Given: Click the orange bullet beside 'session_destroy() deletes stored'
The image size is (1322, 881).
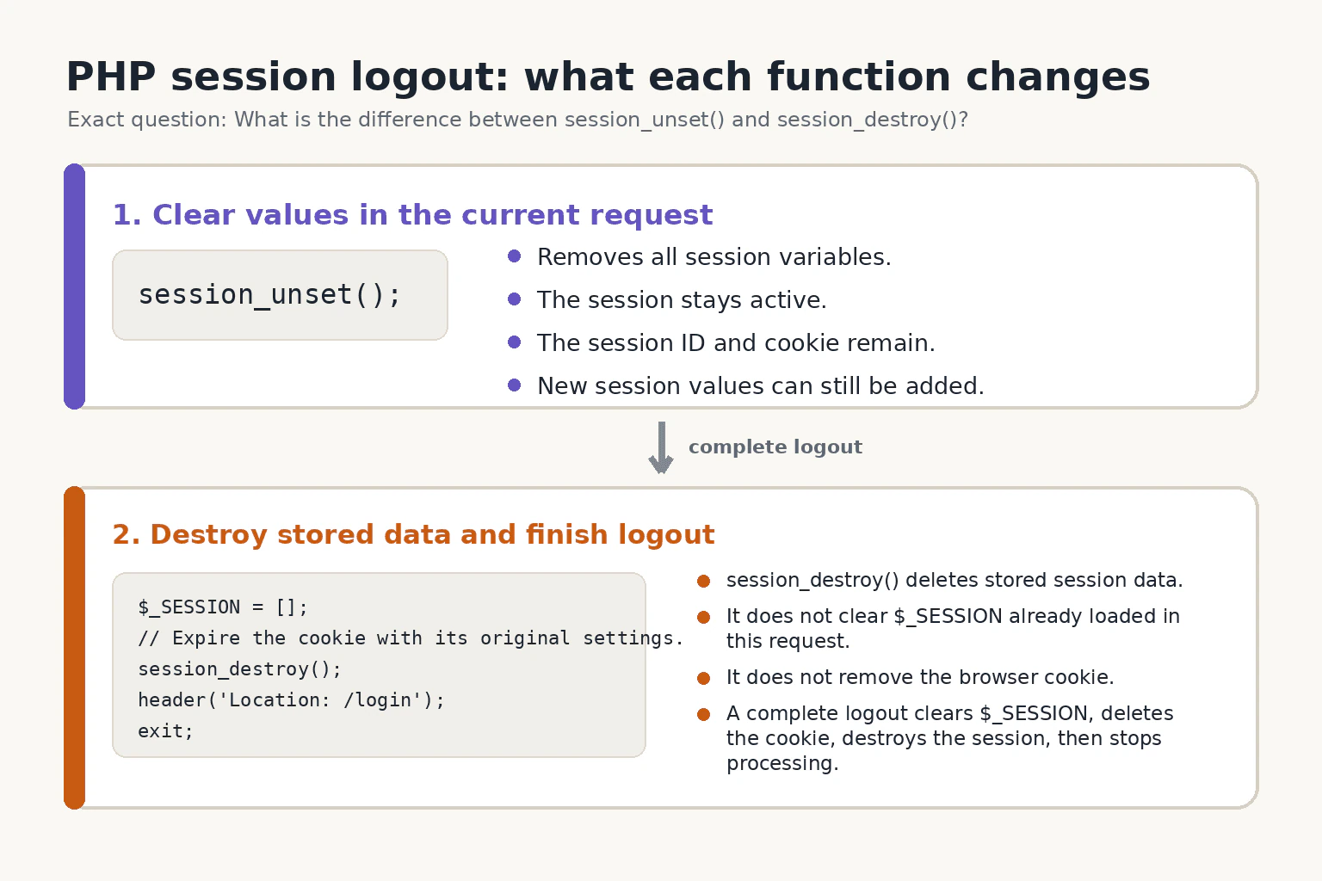Looking at the screenshot, I should click(704, 581).
